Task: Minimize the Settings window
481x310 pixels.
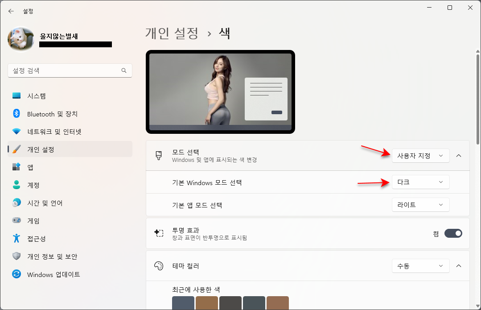Action: click(429, 8)
